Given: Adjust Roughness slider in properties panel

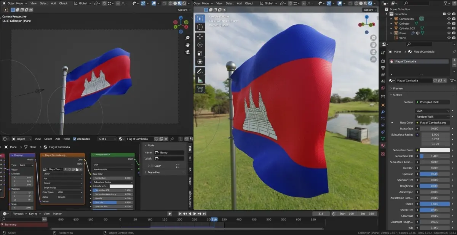Looking at the screenshot, I should click(435, 186).
